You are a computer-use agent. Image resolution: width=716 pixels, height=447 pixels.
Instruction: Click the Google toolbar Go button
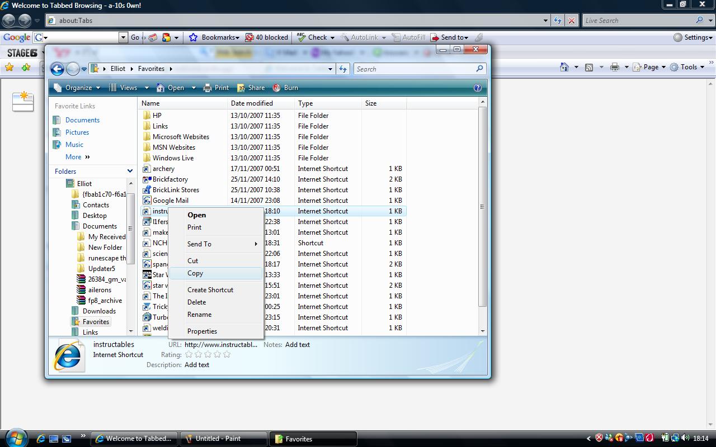[x=135, y=37]
